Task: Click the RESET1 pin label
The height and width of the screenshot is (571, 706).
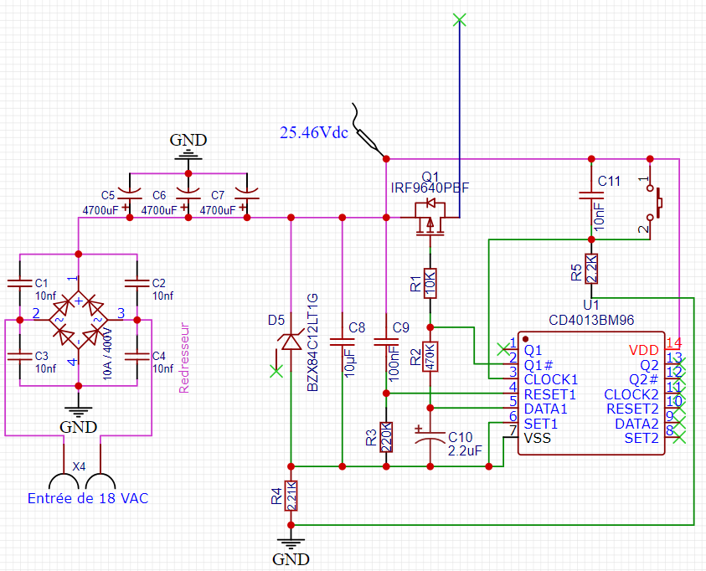Action: click(549, 394)
